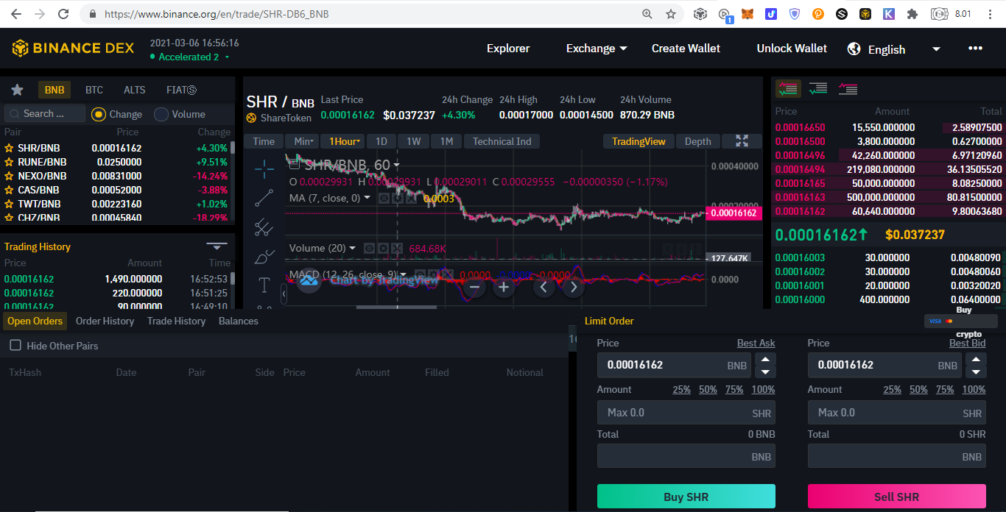Open the Explorer link
The image size is (1006, 512).
point(508,48)
